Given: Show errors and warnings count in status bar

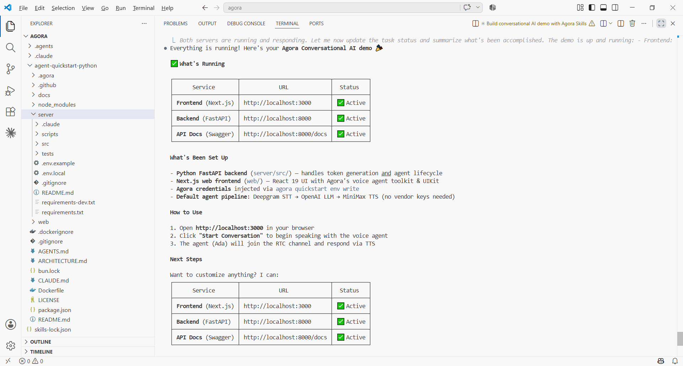Looking at the screenshot, I should 31,361.
